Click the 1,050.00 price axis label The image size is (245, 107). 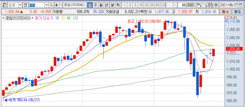233,29
